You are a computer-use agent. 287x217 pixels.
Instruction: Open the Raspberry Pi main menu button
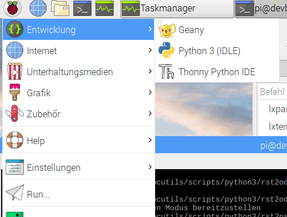coord(13,9)
